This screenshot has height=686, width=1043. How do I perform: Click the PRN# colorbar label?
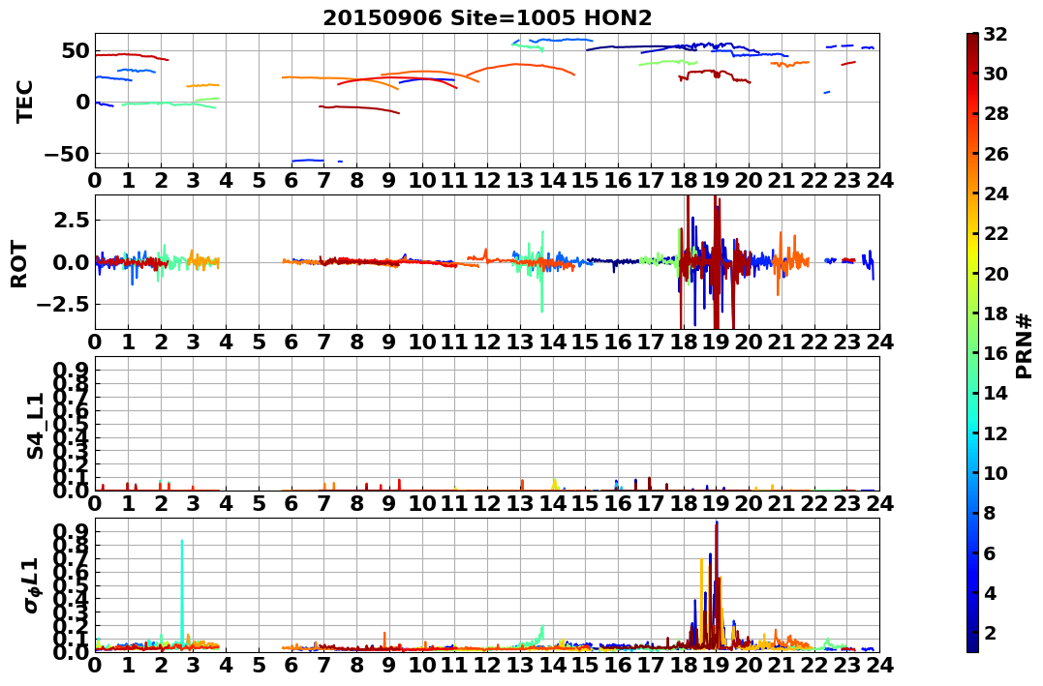[x=1025, y=345]
